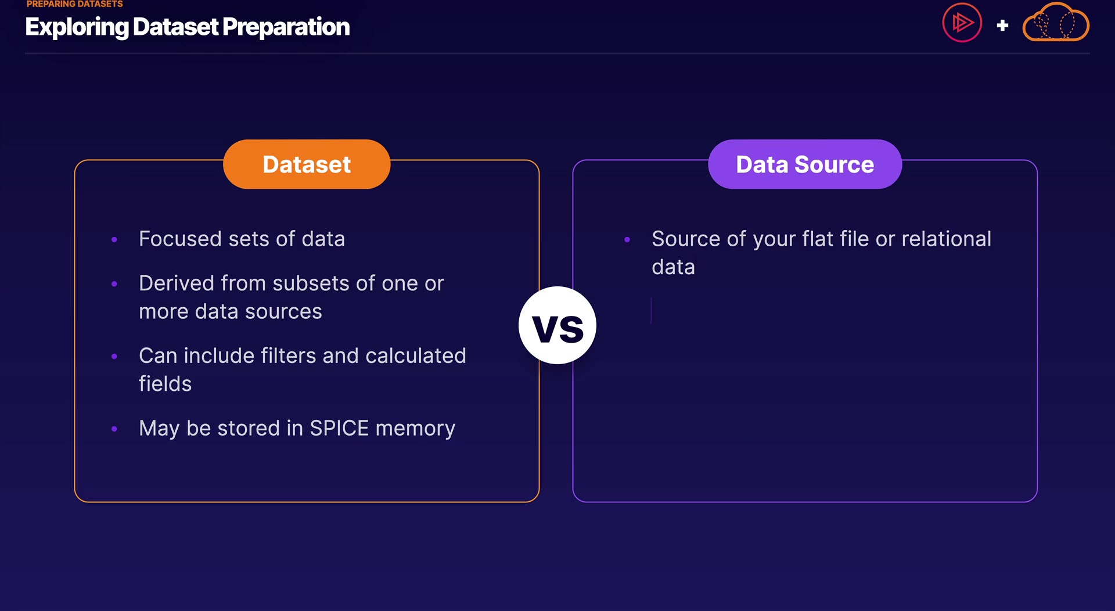Click "Source of your flat file or relational" text

point(821,239)
